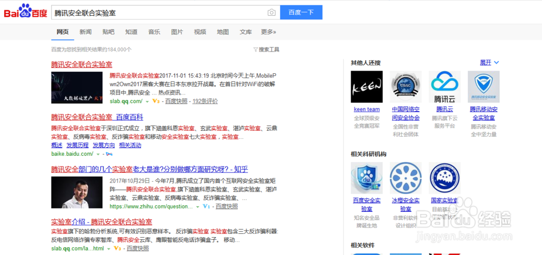Click the 百度一下 search button
Image resolution: width=542 pixels, height=255 pixels.
pyautogui.click(x=301, y=12)
